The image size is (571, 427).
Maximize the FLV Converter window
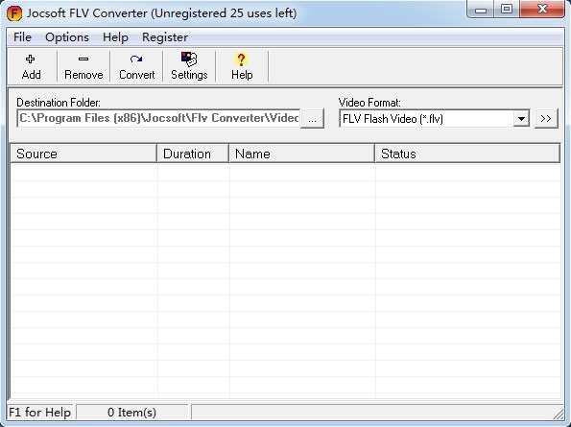pyautogui.click(x=507, y=9)
